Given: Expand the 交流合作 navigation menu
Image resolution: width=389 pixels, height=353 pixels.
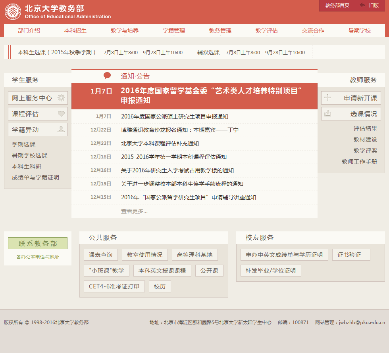Looking at the screenshot, I should [x=313, y=31].
